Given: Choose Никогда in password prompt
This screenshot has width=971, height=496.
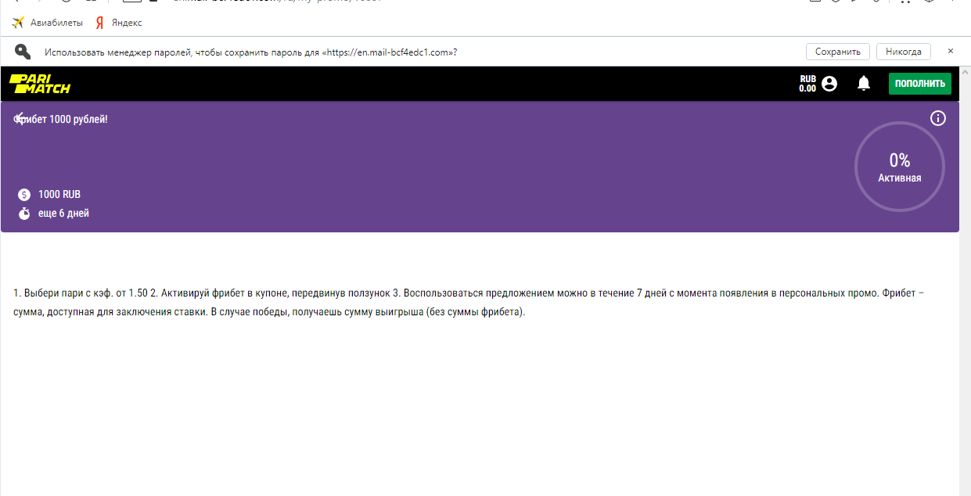Looking at the screenshot, I should [904, 52].
